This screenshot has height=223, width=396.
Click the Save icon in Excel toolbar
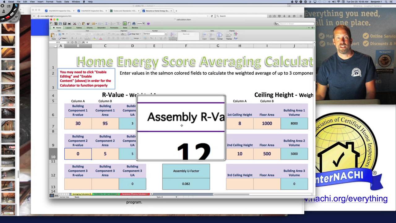click(x=65, y=24)
